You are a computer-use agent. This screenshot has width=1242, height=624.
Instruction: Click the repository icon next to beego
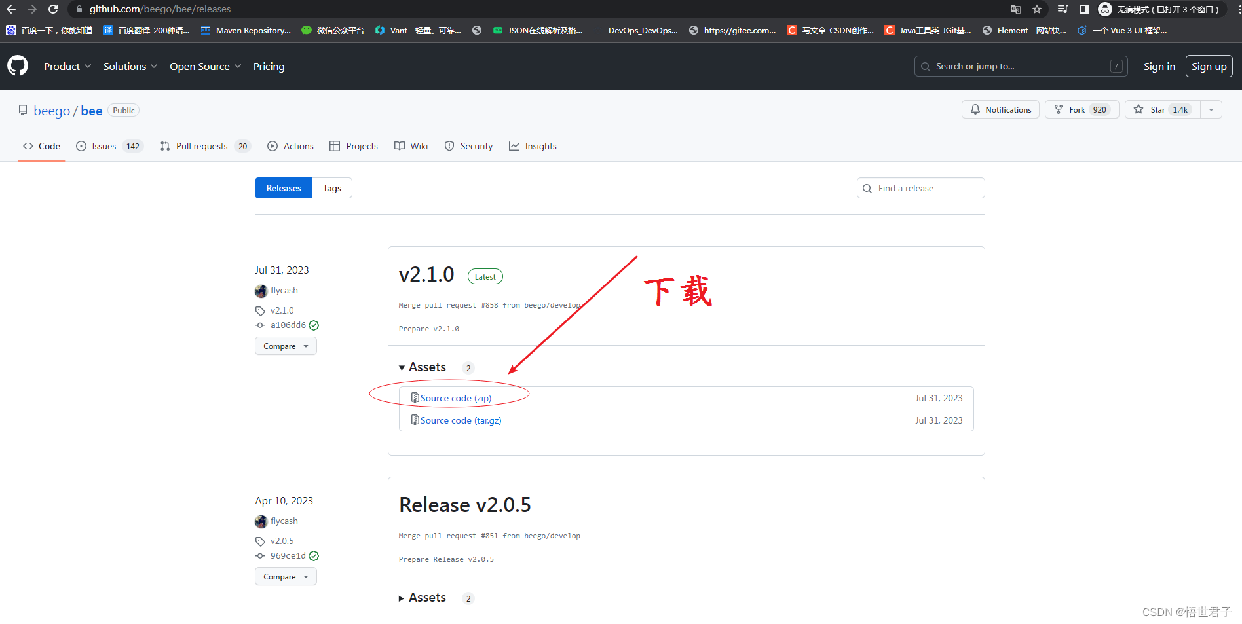tap(23, 110)
